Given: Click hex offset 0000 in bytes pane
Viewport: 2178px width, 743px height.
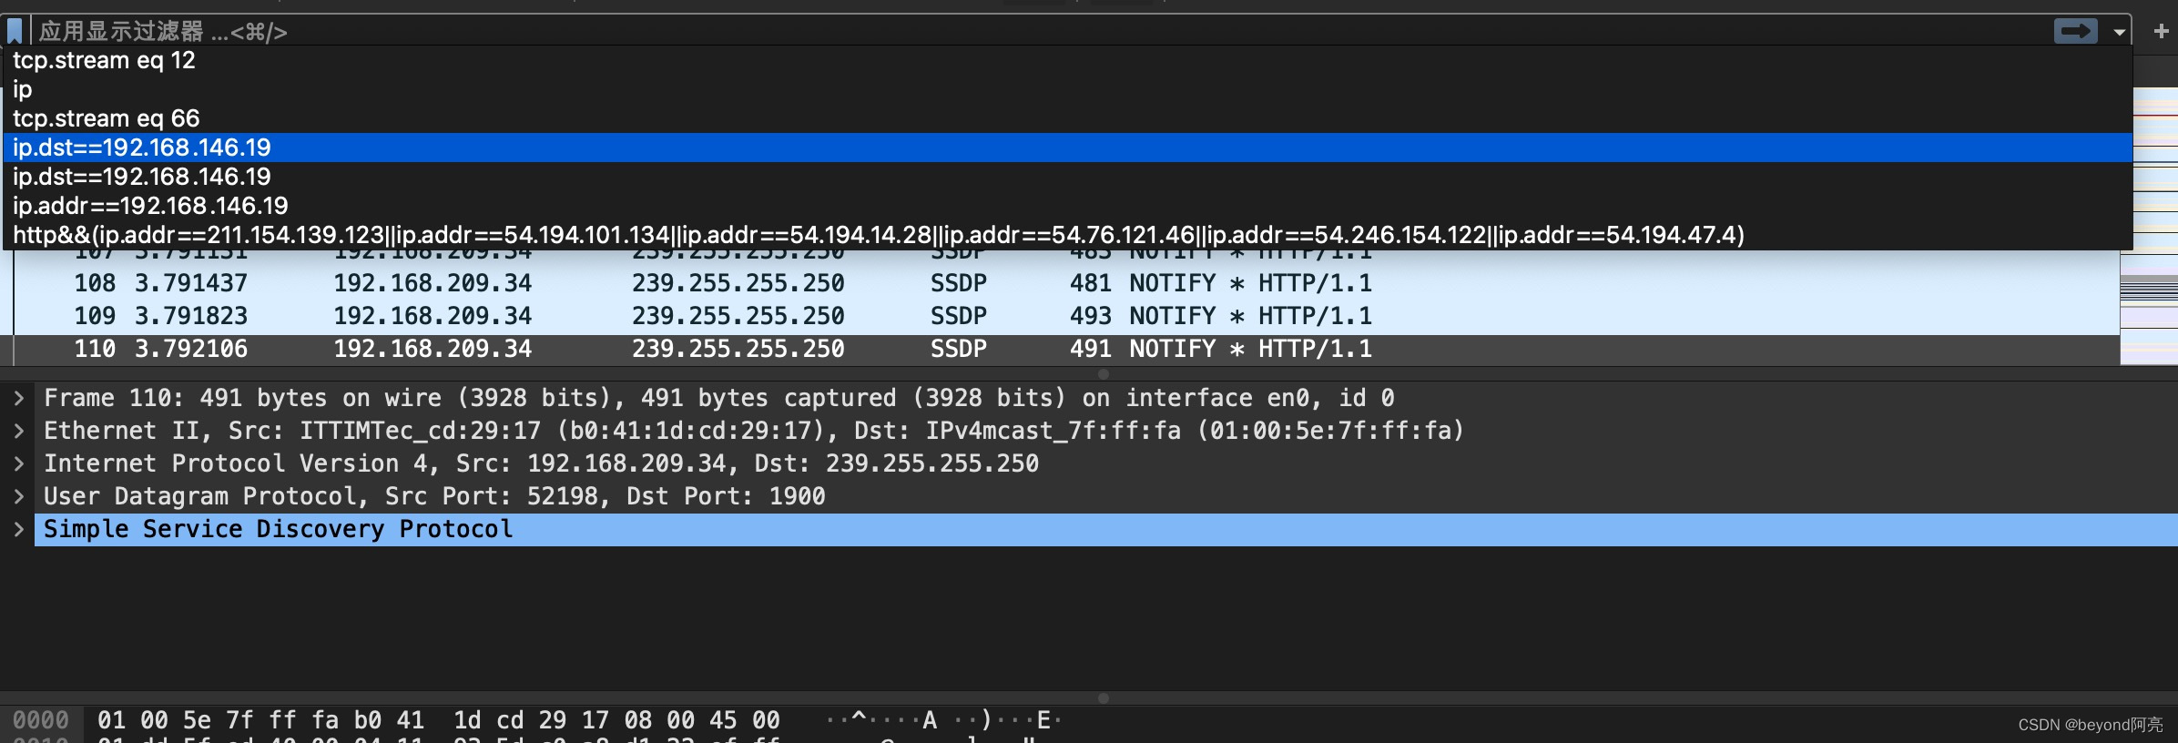Looking at the screenshot, I should click(41, 720).
